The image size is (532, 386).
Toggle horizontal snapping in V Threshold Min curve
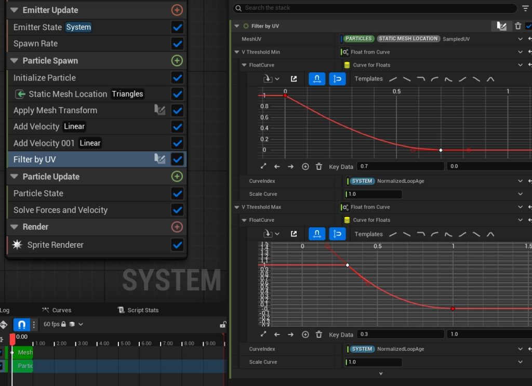[317, 79]
